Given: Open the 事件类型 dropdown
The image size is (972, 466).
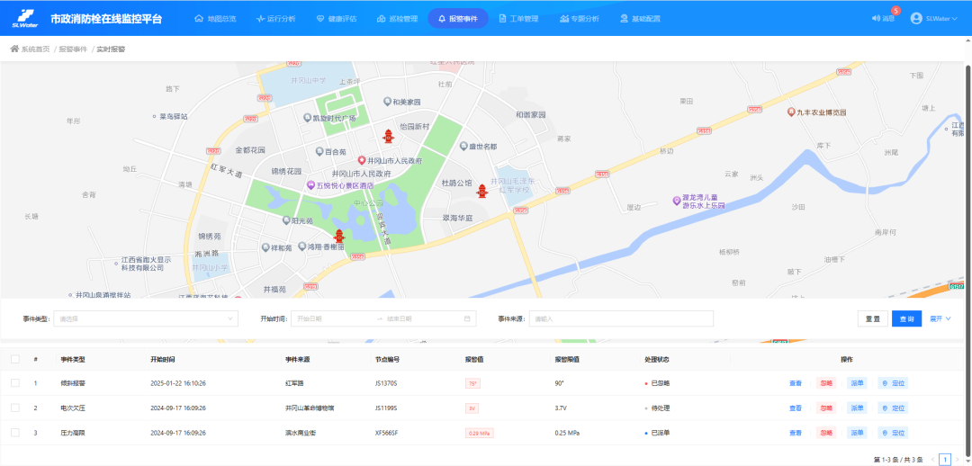Looking at the screenshot, I should [x=146, y=318].
